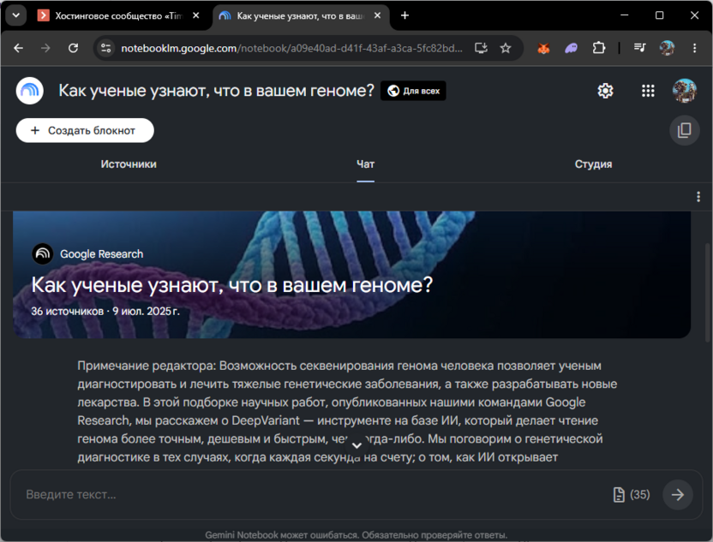Screen dimensions: 713x542
Task: Click the Google Research author icon
Action: 43,254
